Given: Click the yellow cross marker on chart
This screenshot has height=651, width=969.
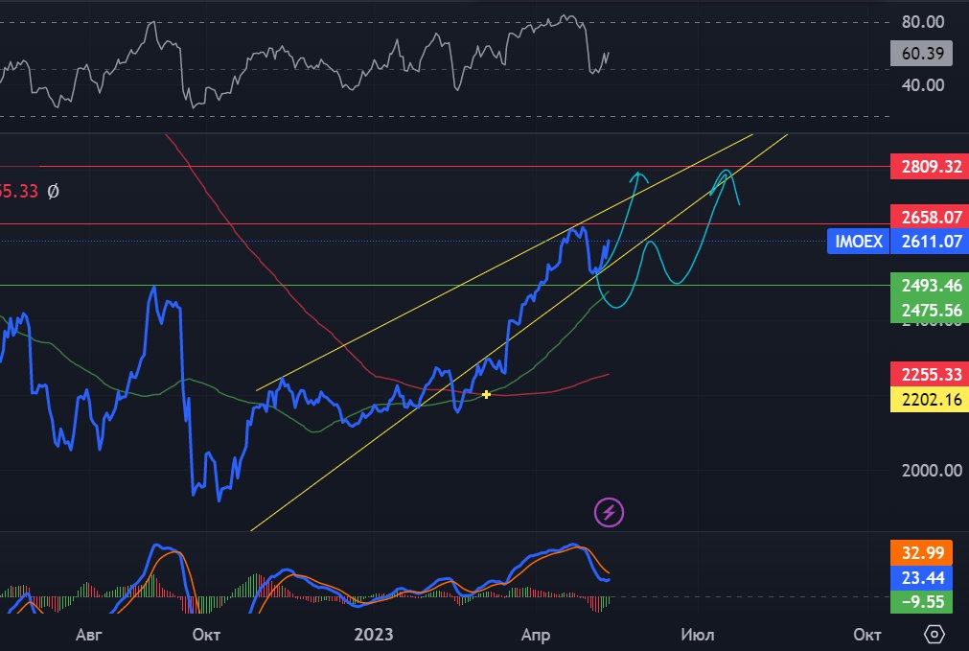Looking at the screenshot, I should [x=487, y=394].
